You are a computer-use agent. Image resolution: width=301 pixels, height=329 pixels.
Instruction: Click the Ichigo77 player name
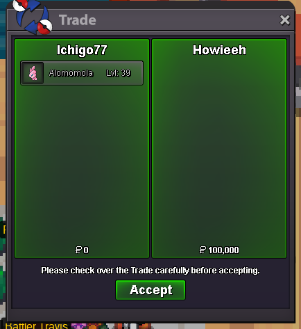(x=82, y=50)
